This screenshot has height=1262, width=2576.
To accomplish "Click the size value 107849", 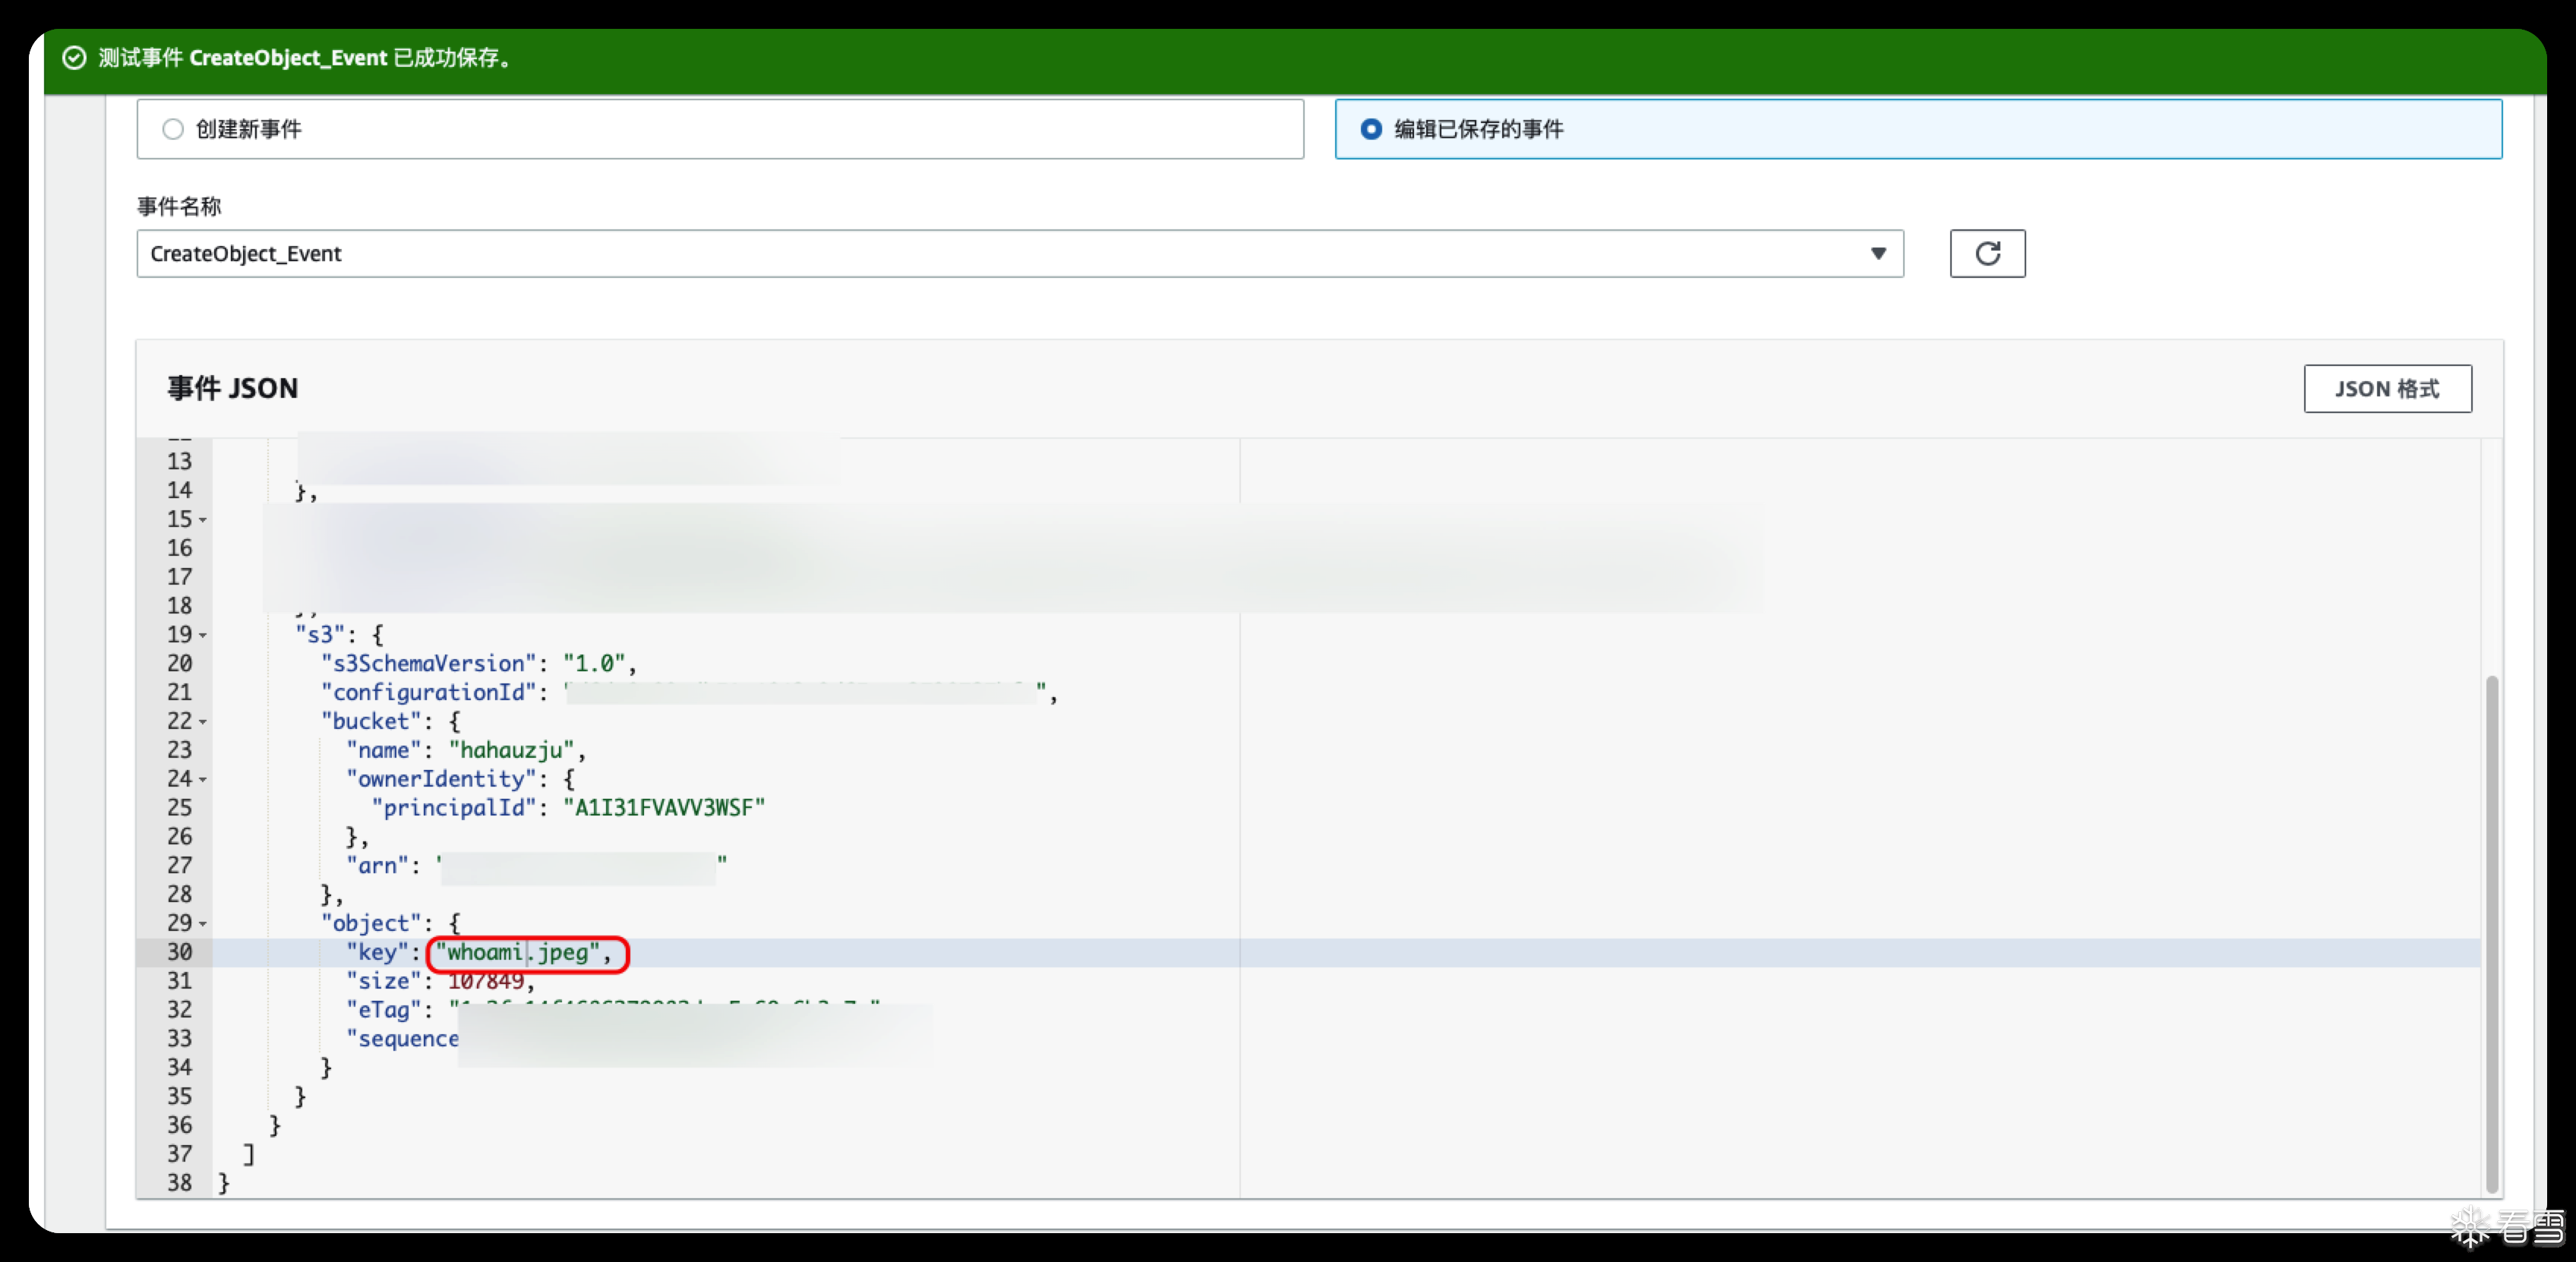I will [486, 981].
